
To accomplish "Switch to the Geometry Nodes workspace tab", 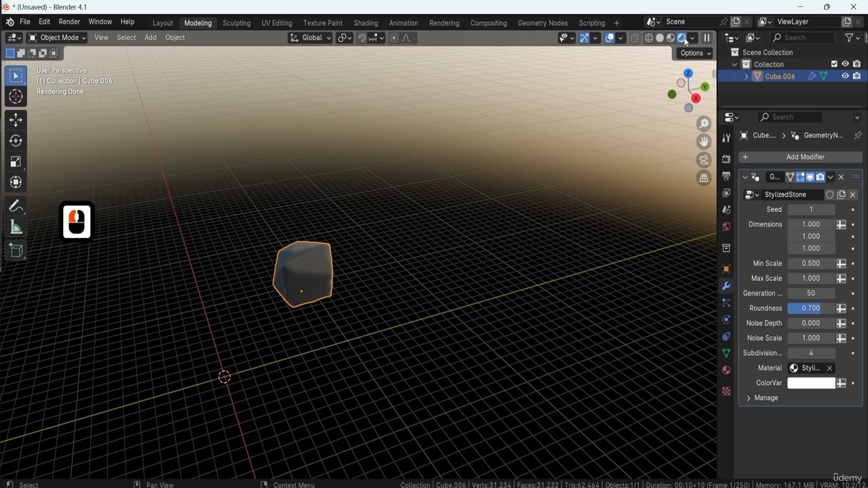I will tap(542, 23).
